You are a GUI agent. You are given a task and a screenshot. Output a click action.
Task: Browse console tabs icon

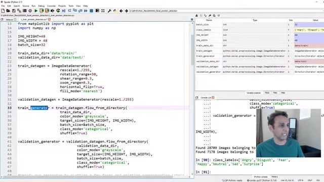coord(197,98)
